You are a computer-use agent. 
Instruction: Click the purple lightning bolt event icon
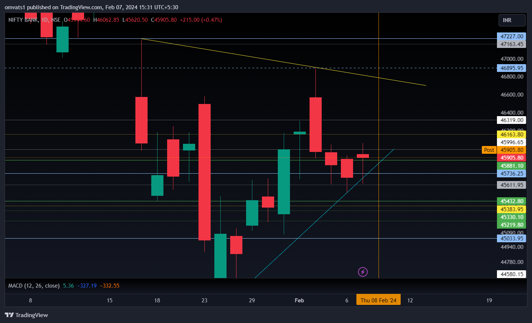point(363,272)
